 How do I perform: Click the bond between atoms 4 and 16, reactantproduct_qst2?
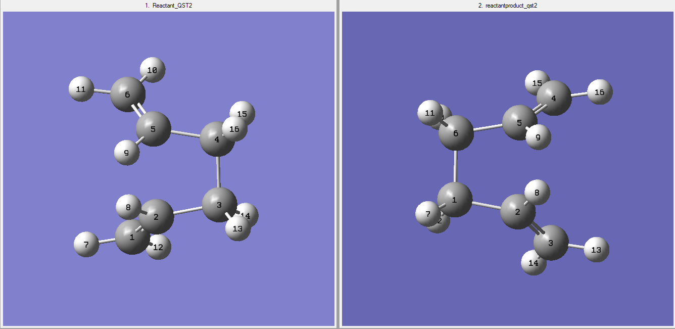pos(580,95)
